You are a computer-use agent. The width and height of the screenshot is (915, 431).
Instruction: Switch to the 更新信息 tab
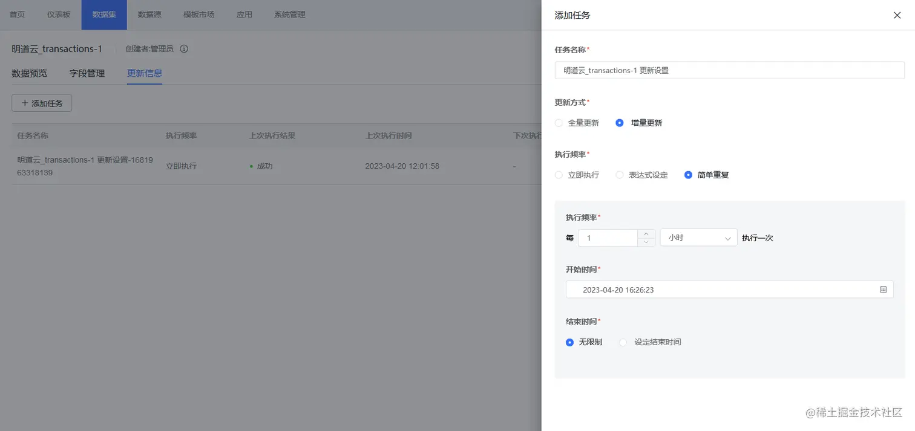(145, 73)
